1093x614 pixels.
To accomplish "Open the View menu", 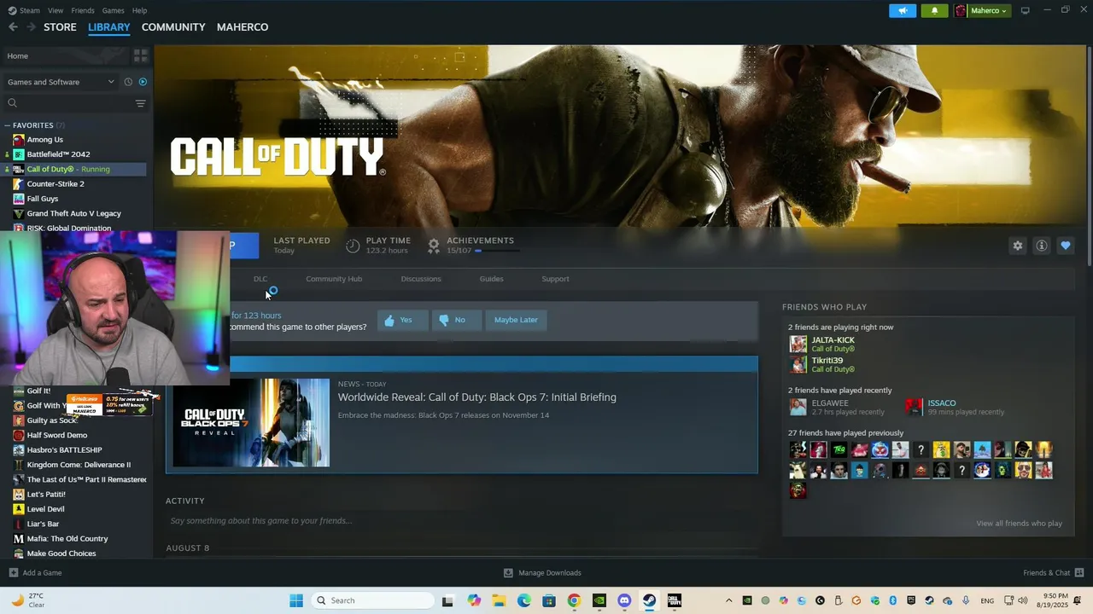I will point(56,10).
